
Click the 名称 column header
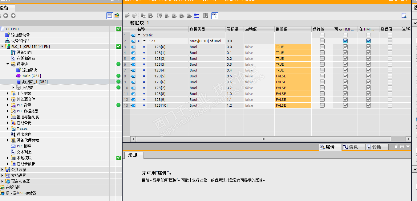coord(162,29)
